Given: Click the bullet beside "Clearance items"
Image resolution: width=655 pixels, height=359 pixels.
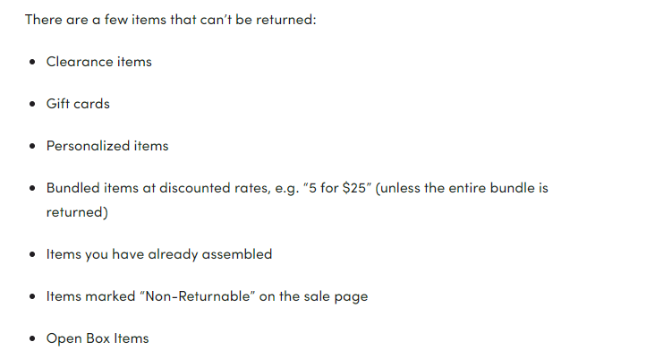Looking at the screenshot, I should coord(33,63).
